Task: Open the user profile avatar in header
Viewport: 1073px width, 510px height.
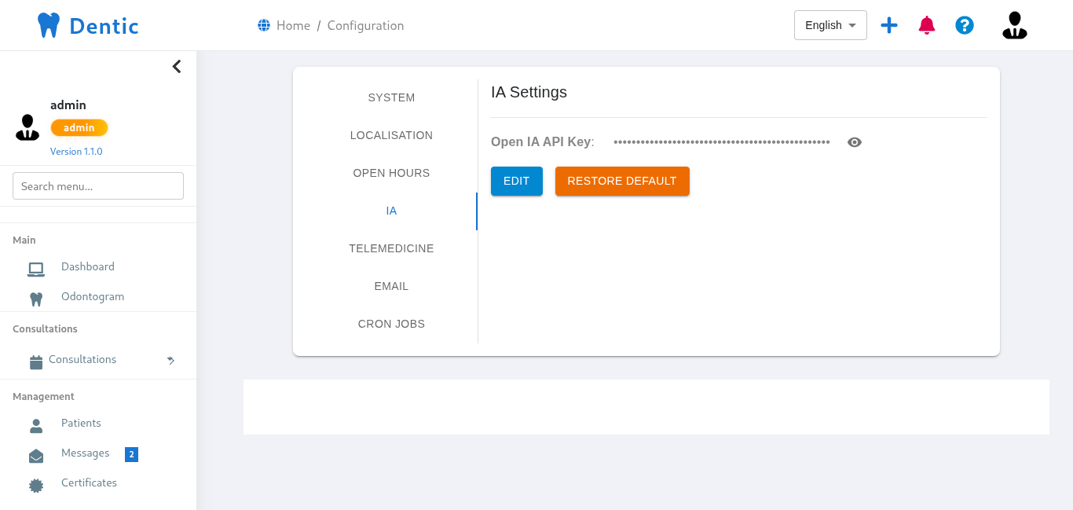Action: coord(1014,25)
